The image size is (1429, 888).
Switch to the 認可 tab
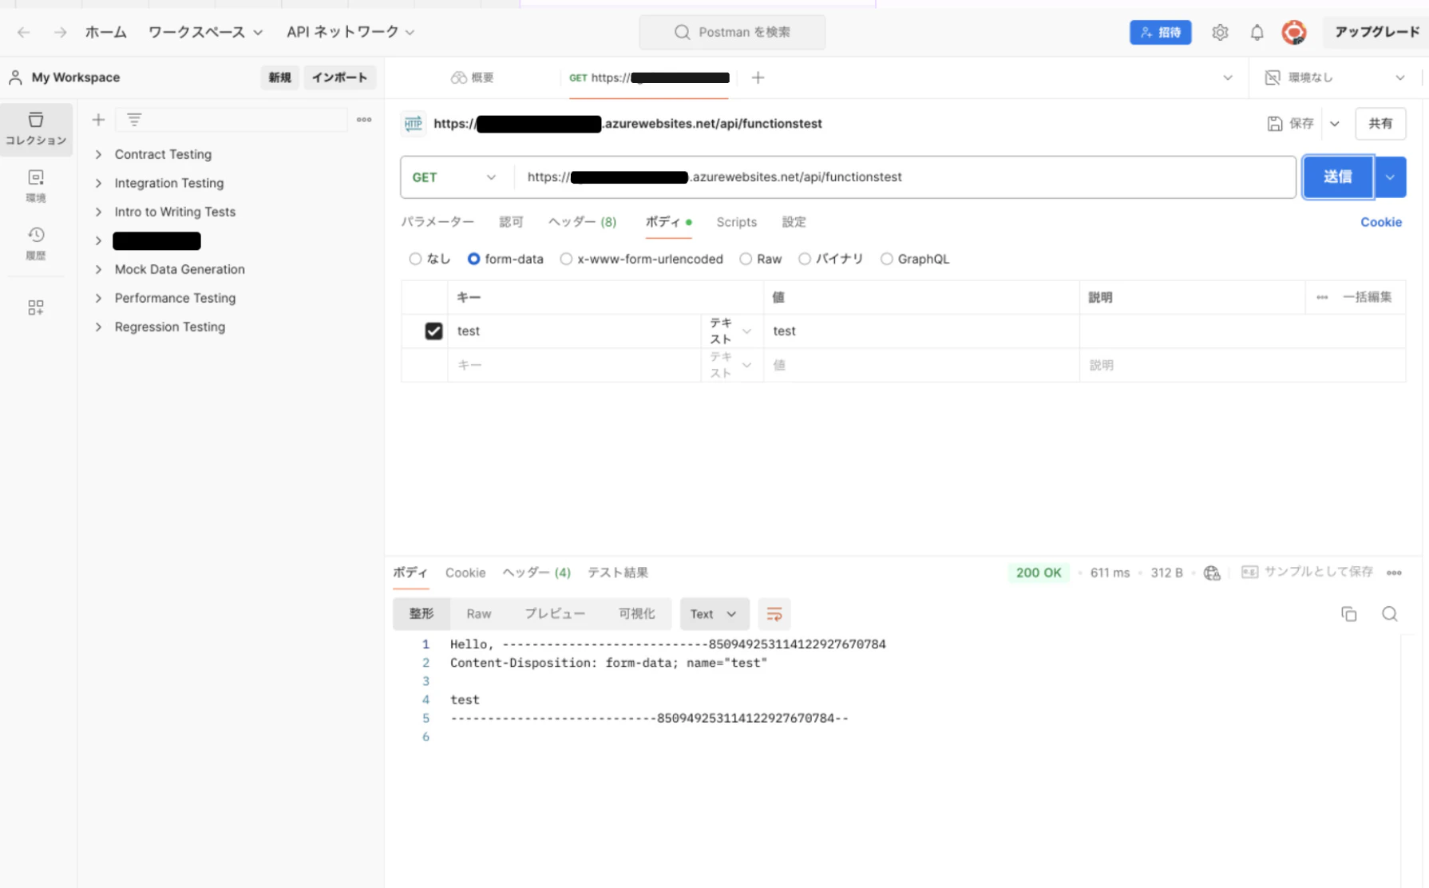pos(511,222)
